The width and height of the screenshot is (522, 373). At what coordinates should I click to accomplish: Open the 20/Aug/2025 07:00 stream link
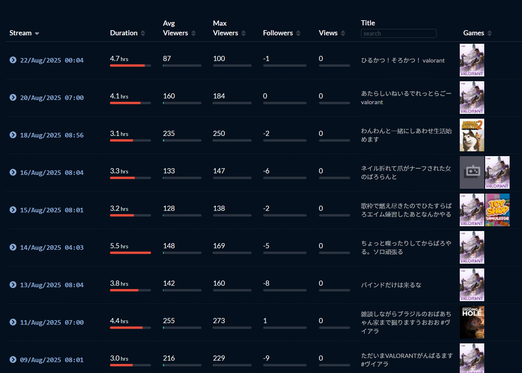pyautogui.click(x=52, y=98)
